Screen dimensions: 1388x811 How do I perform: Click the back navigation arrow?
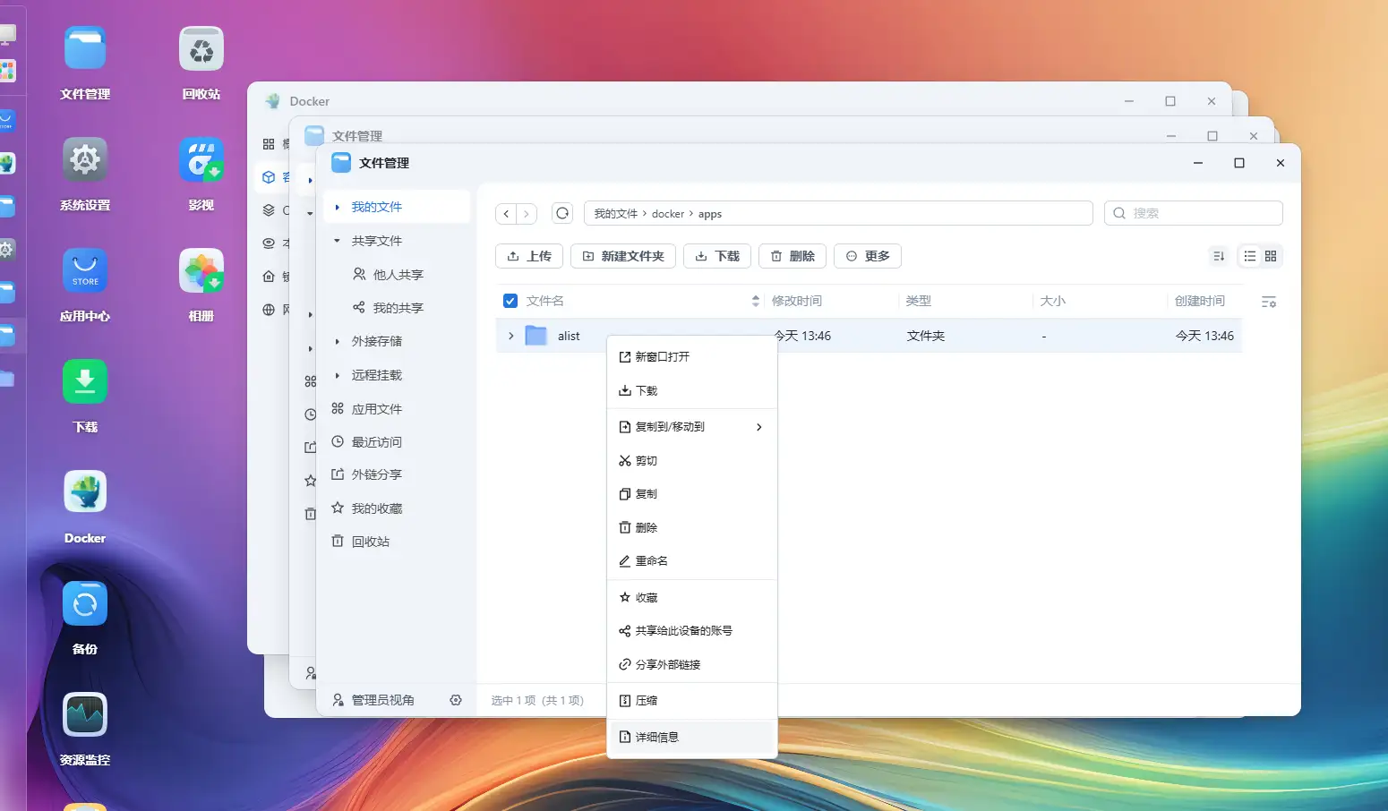pyautogui.click(x=505, y=213)
